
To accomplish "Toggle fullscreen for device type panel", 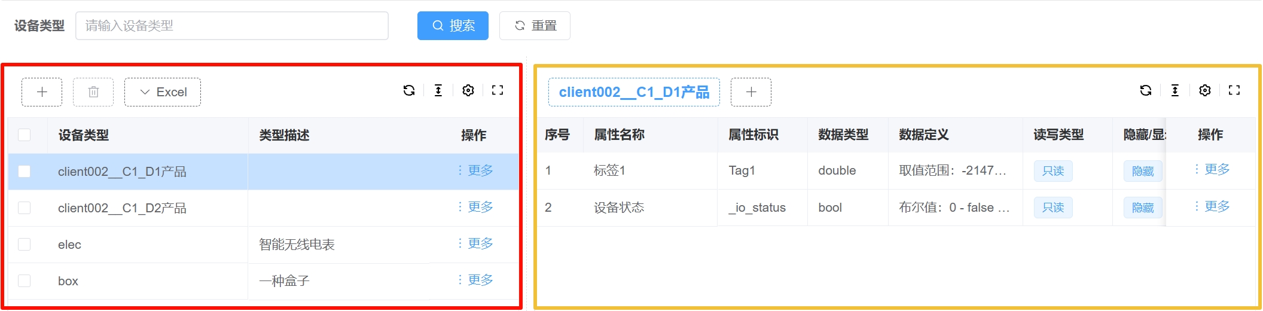I will coord(498,90).
